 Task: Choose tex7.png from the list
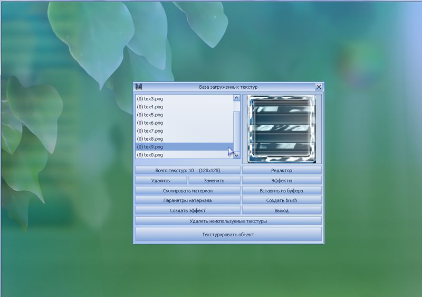pyautogui.click(x=150, y=131)
